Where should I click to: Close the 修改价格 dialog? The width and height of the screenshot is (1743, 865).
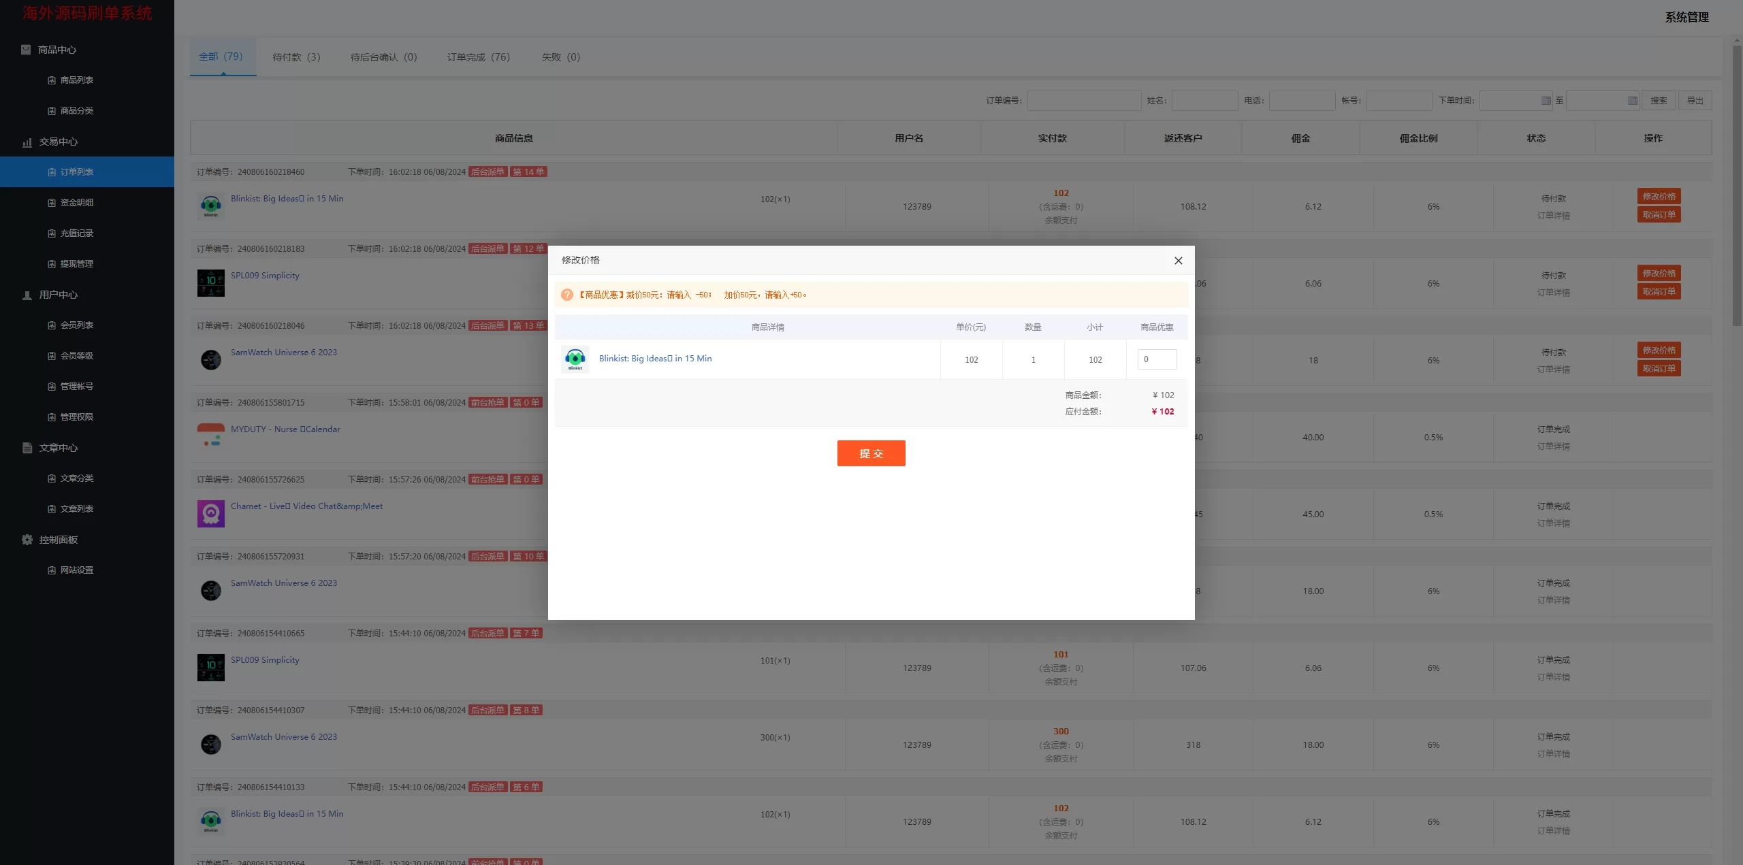coord(1178,261)
